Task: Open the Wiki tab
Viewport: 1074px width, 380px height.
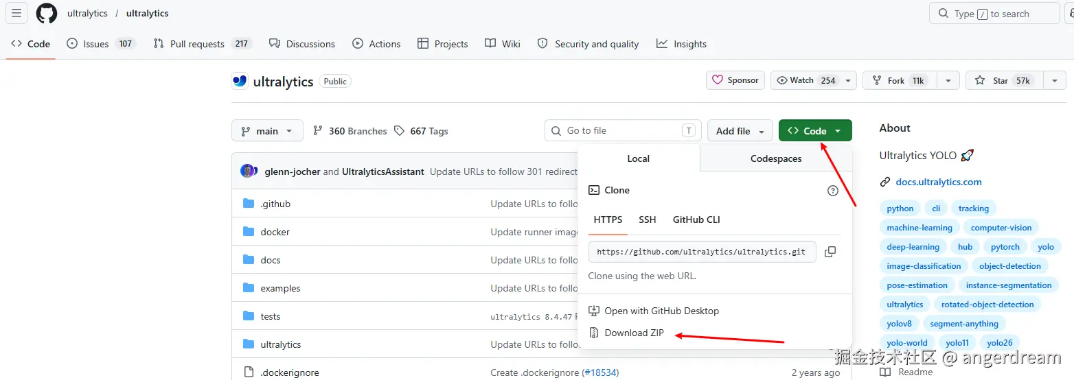Action: coord(503,44)
